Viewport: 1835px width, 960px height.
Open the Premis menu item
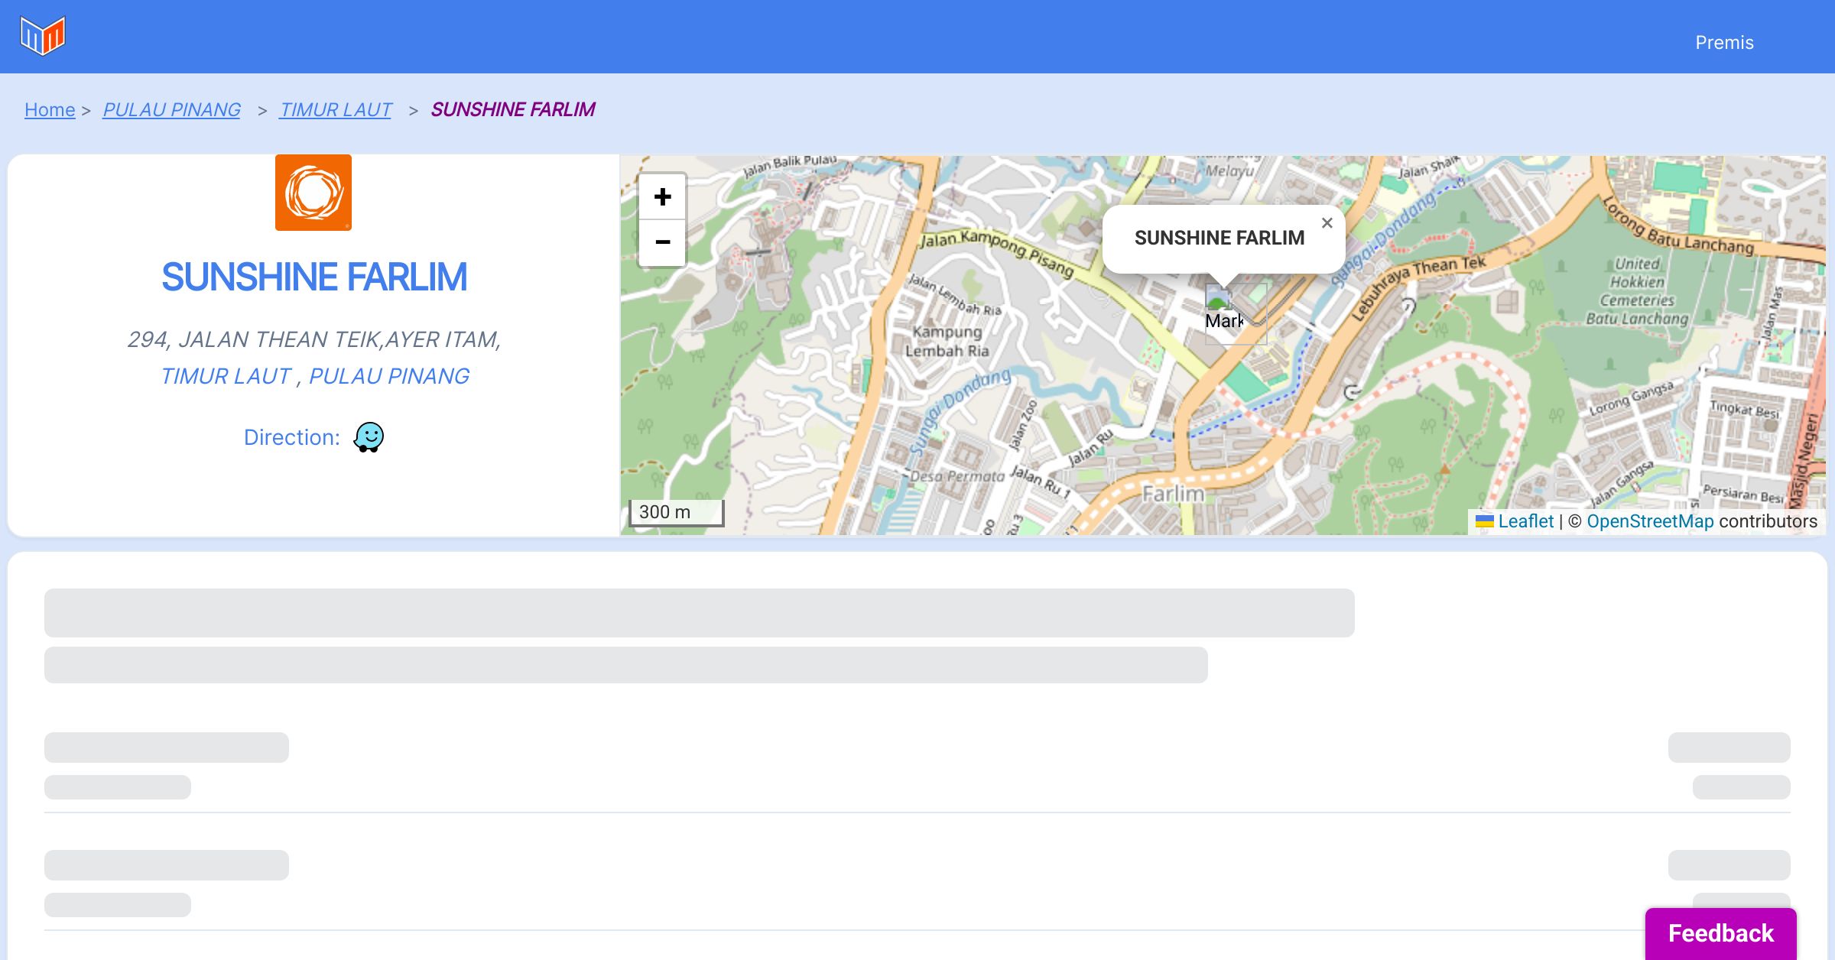point(1724,43)
